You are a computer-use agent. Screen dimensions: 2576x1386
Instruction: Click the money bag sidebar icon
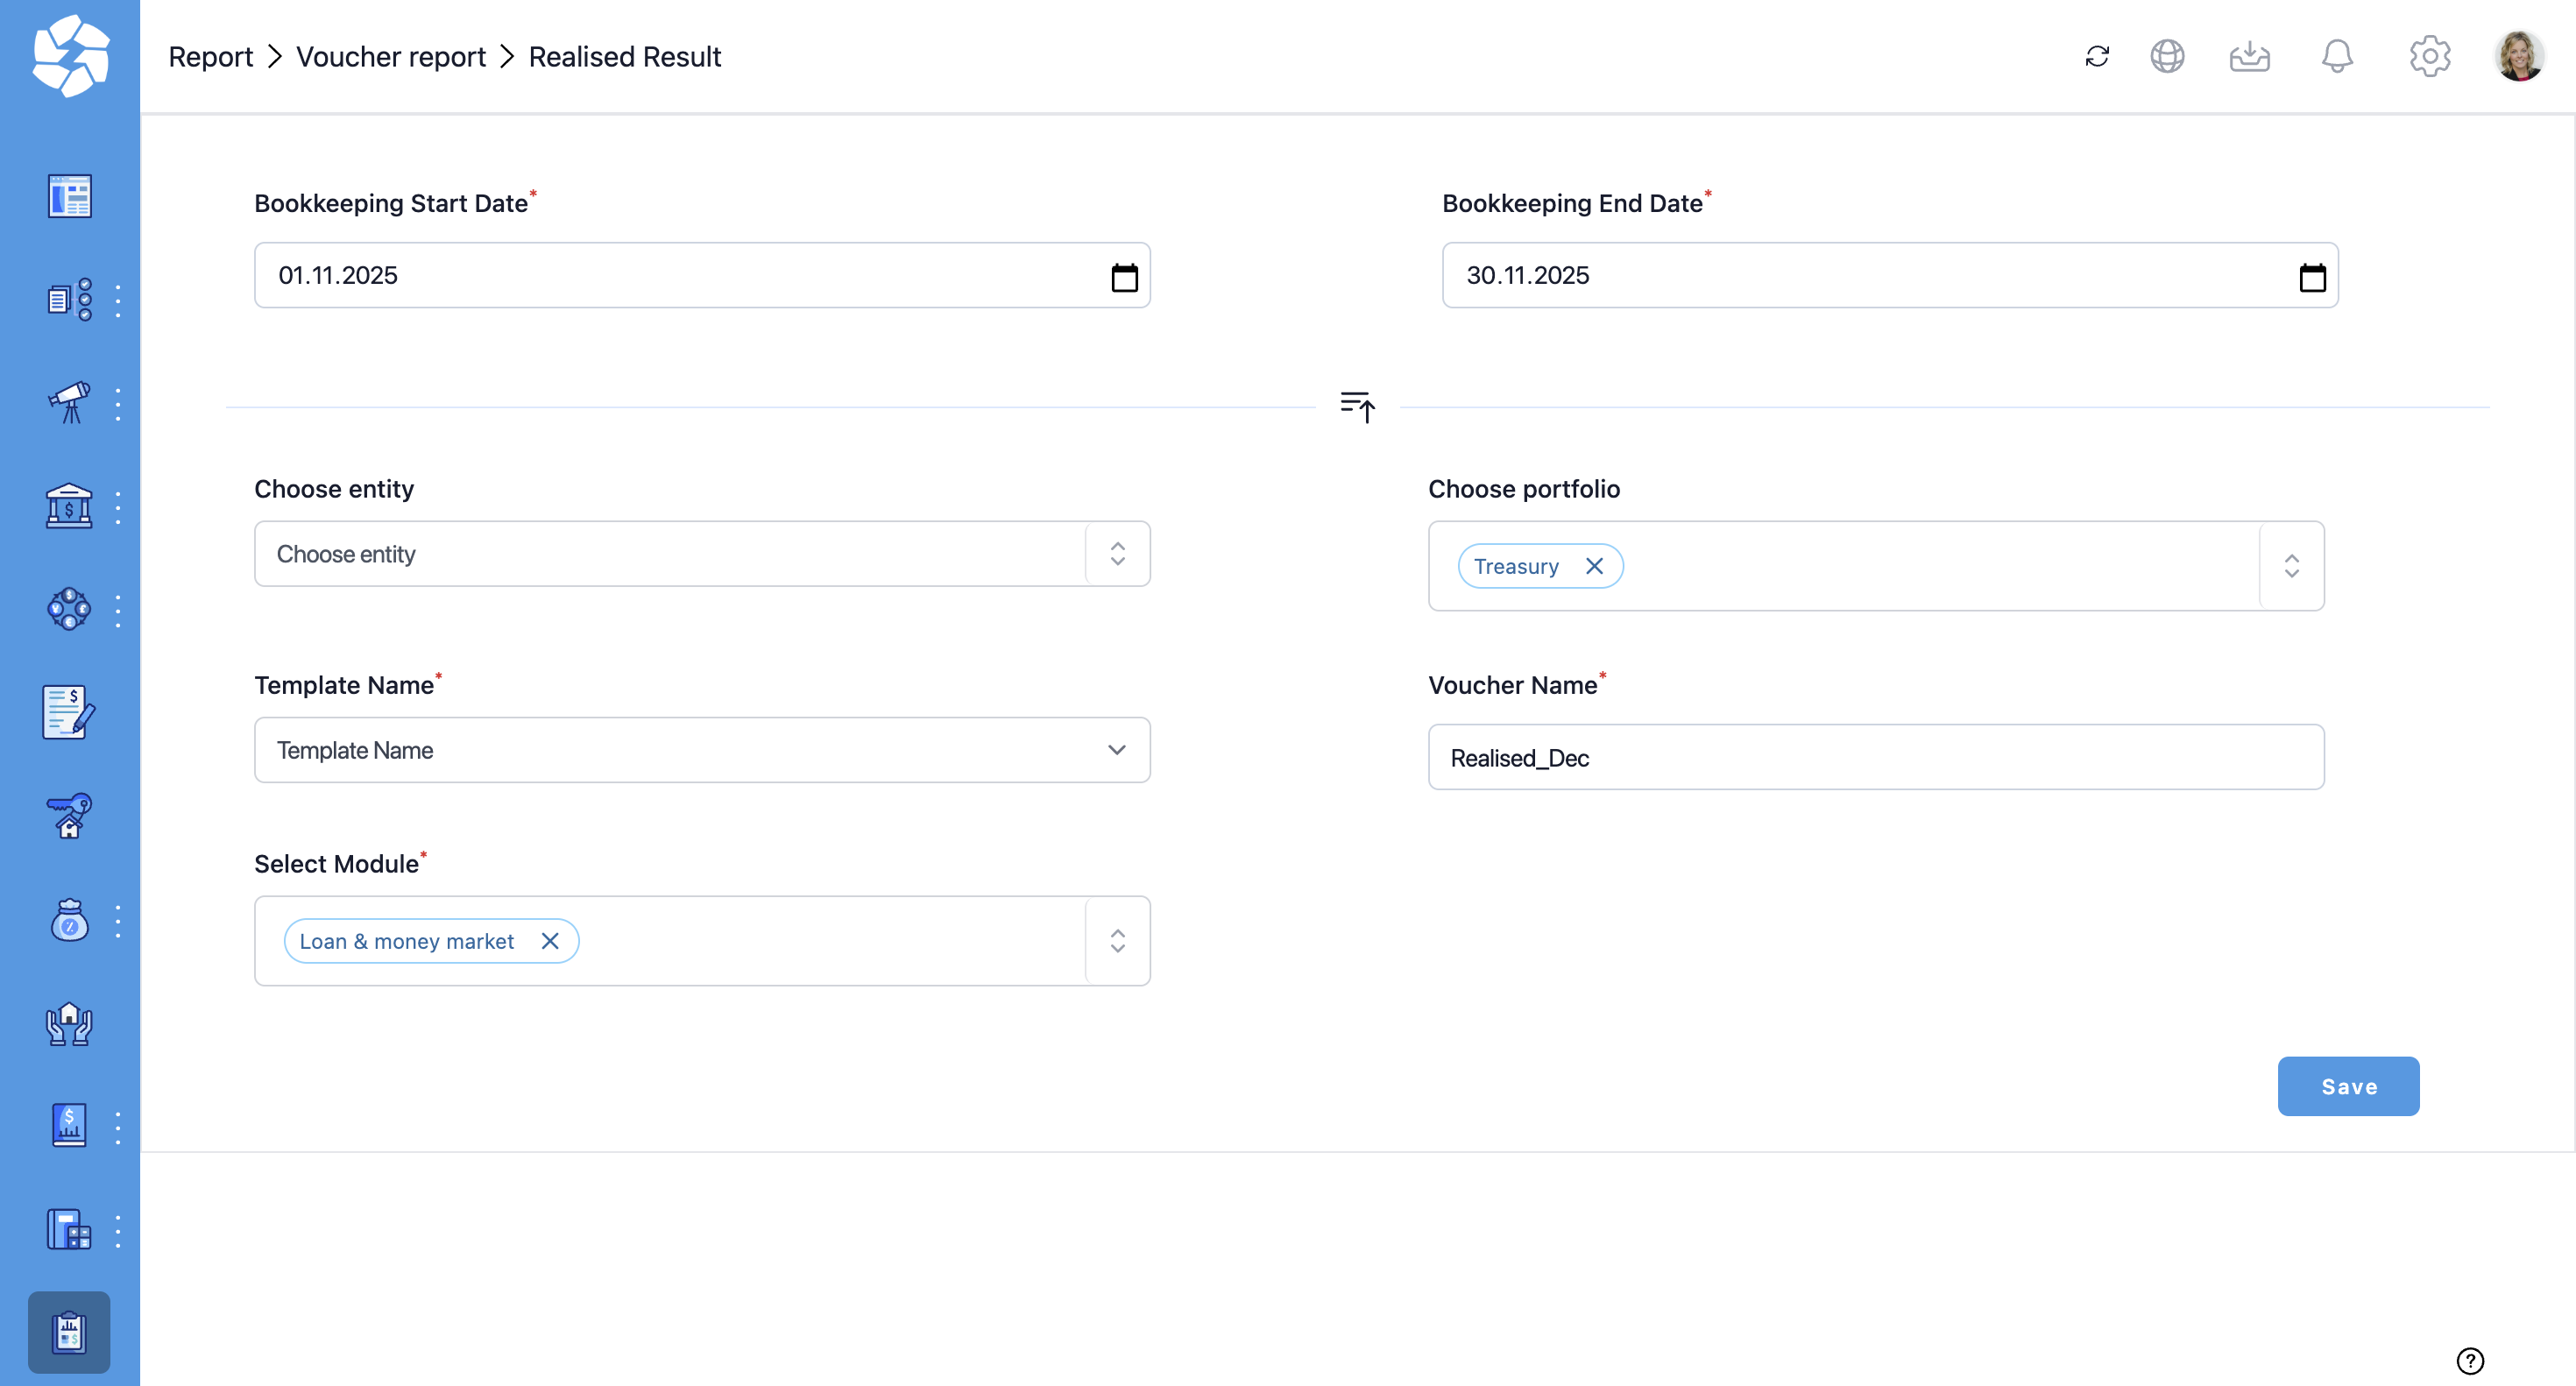[x=69, y=920]
